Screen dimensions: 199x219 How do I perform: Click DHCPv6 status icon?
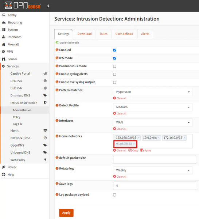[x=45, y=88]
